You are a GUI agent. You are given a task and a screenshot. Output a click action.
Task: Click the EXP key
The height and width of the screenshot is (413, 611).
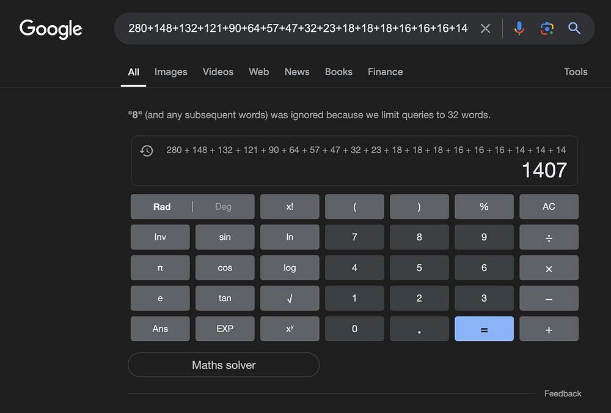pyautogui.click(x=225, y=329)
